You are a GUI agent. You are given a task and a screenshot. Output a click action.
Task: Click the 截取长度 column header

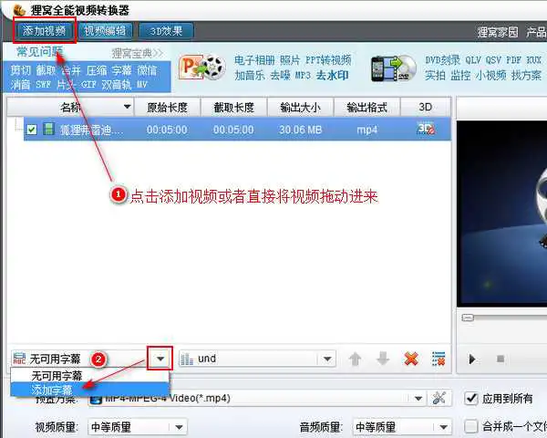pyautogui.click(x=233, y=108)
